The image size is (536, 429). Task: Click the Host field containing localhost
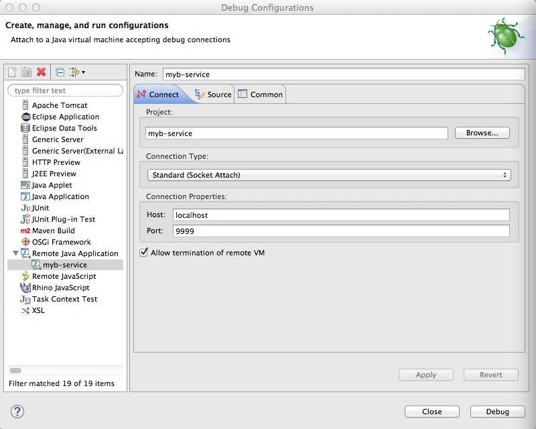click(341, 215)
